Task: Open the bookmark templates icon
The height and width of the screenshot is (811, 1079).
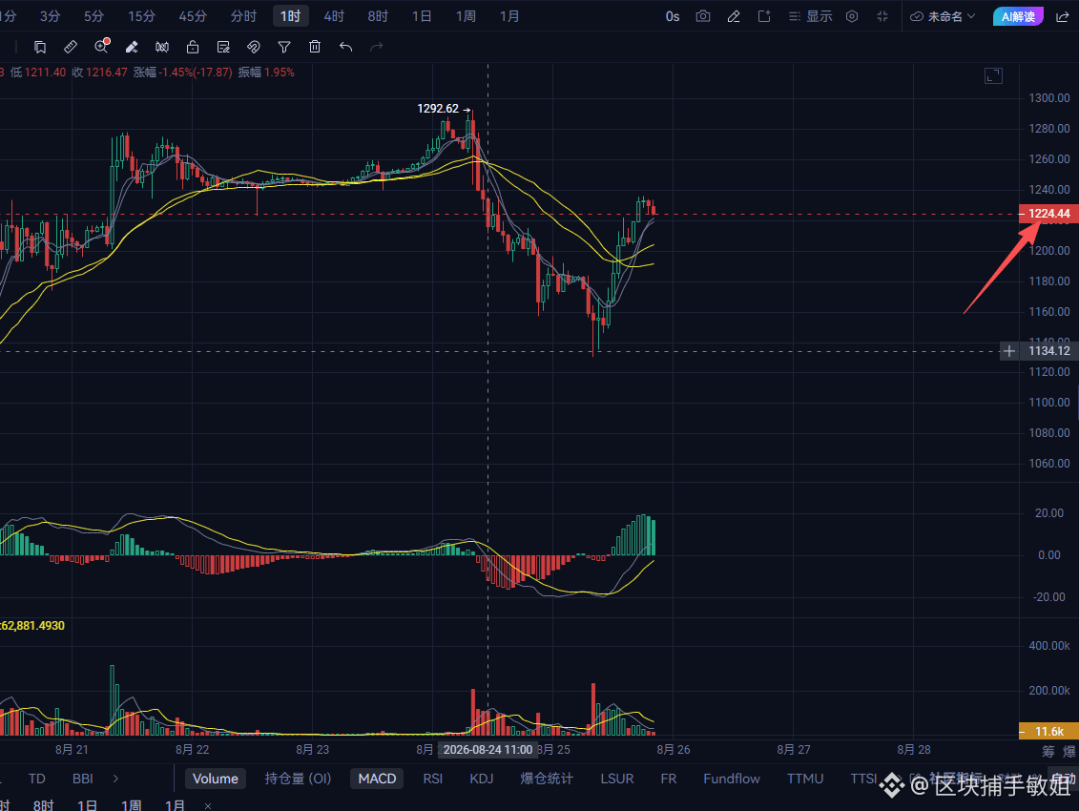Action: 40,47
